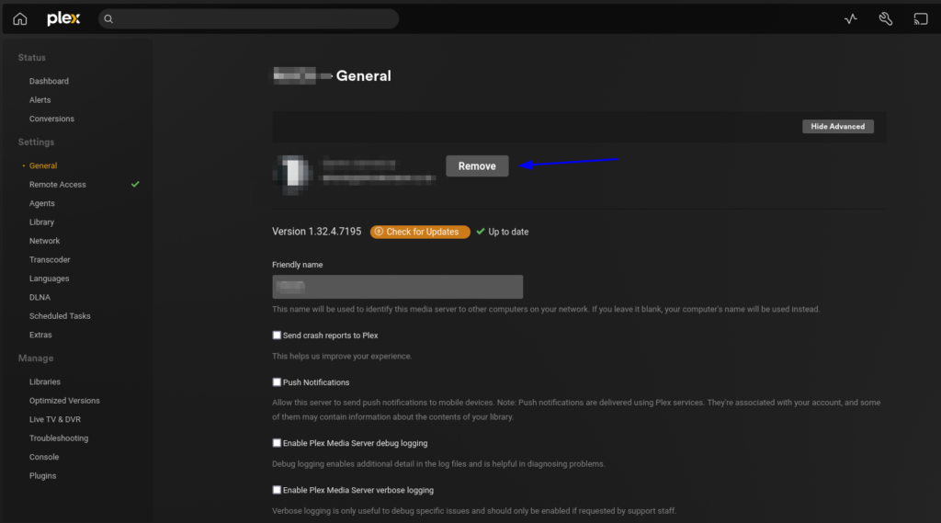
Task: Enable Plex Media Server verbose logging
Action: (277, 490)
